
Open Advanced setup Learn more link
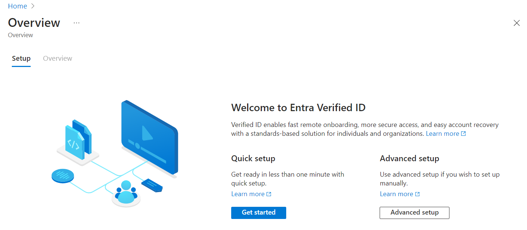point(396,194)
